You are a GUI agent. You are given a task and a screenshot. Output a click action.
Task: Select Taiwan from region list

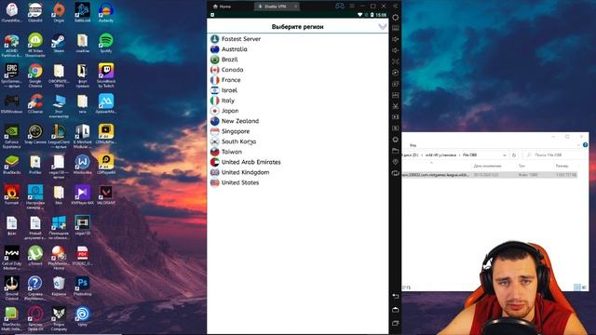tap(298, 152)
